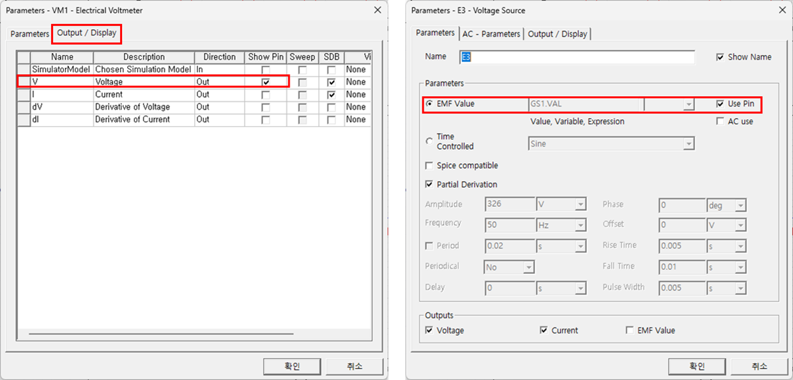This screenshot has width=793, height=380.
Task: Select the EMF Value radio button
Action: [429, 104]
